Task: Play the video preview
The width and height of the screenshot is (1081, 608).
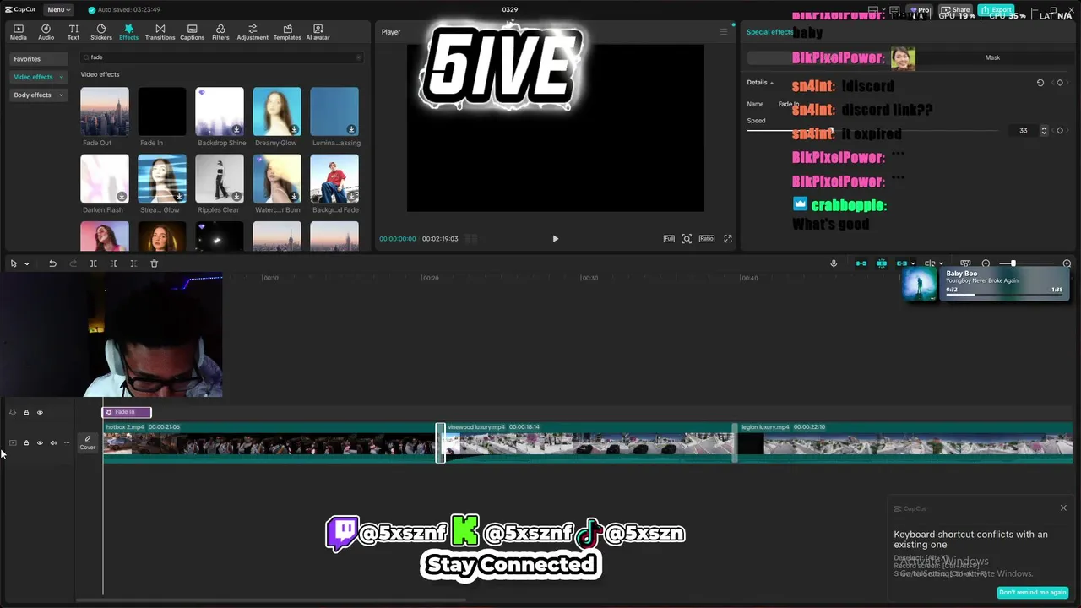Action: pos(555,239)
